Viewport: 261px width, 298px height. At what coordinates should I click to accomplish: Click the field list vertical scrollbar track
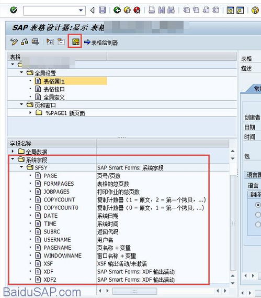[233, 223]
